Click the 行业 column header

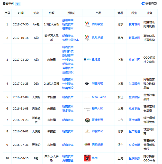click(x=134, y=13)
